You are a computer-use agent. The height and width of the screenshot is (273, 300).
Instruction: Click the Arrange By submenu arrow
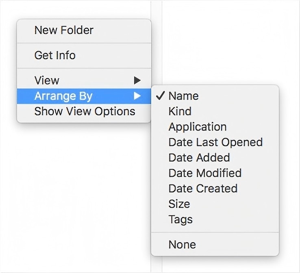coord(137,96)
